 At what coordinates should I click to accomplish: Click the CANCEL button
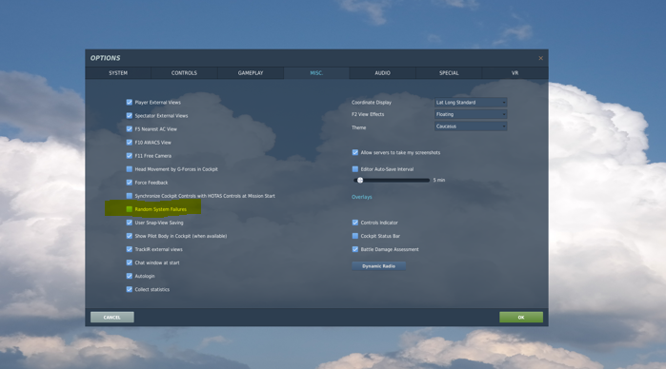click(x=112, y=318)
